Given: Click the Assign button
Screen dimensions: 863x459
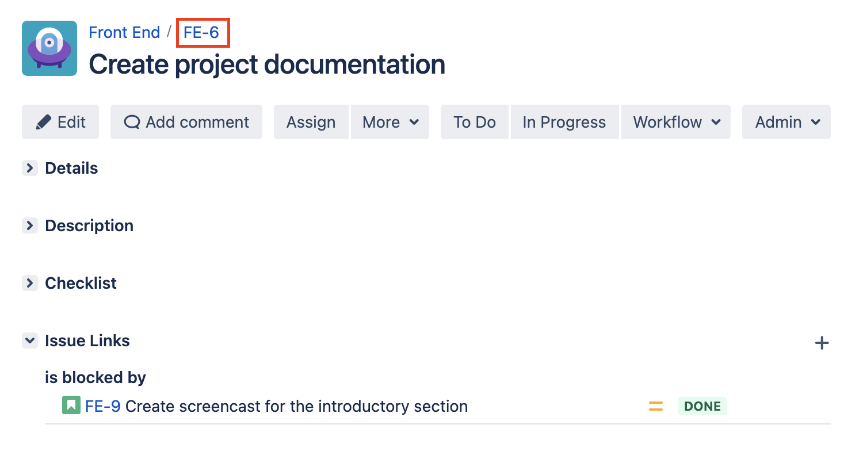Looking at the screenshot, I should click(x=311, y=122).
